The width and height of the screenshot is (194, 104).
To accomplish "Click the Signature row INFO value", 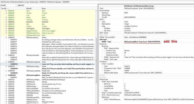I will 126,13.
